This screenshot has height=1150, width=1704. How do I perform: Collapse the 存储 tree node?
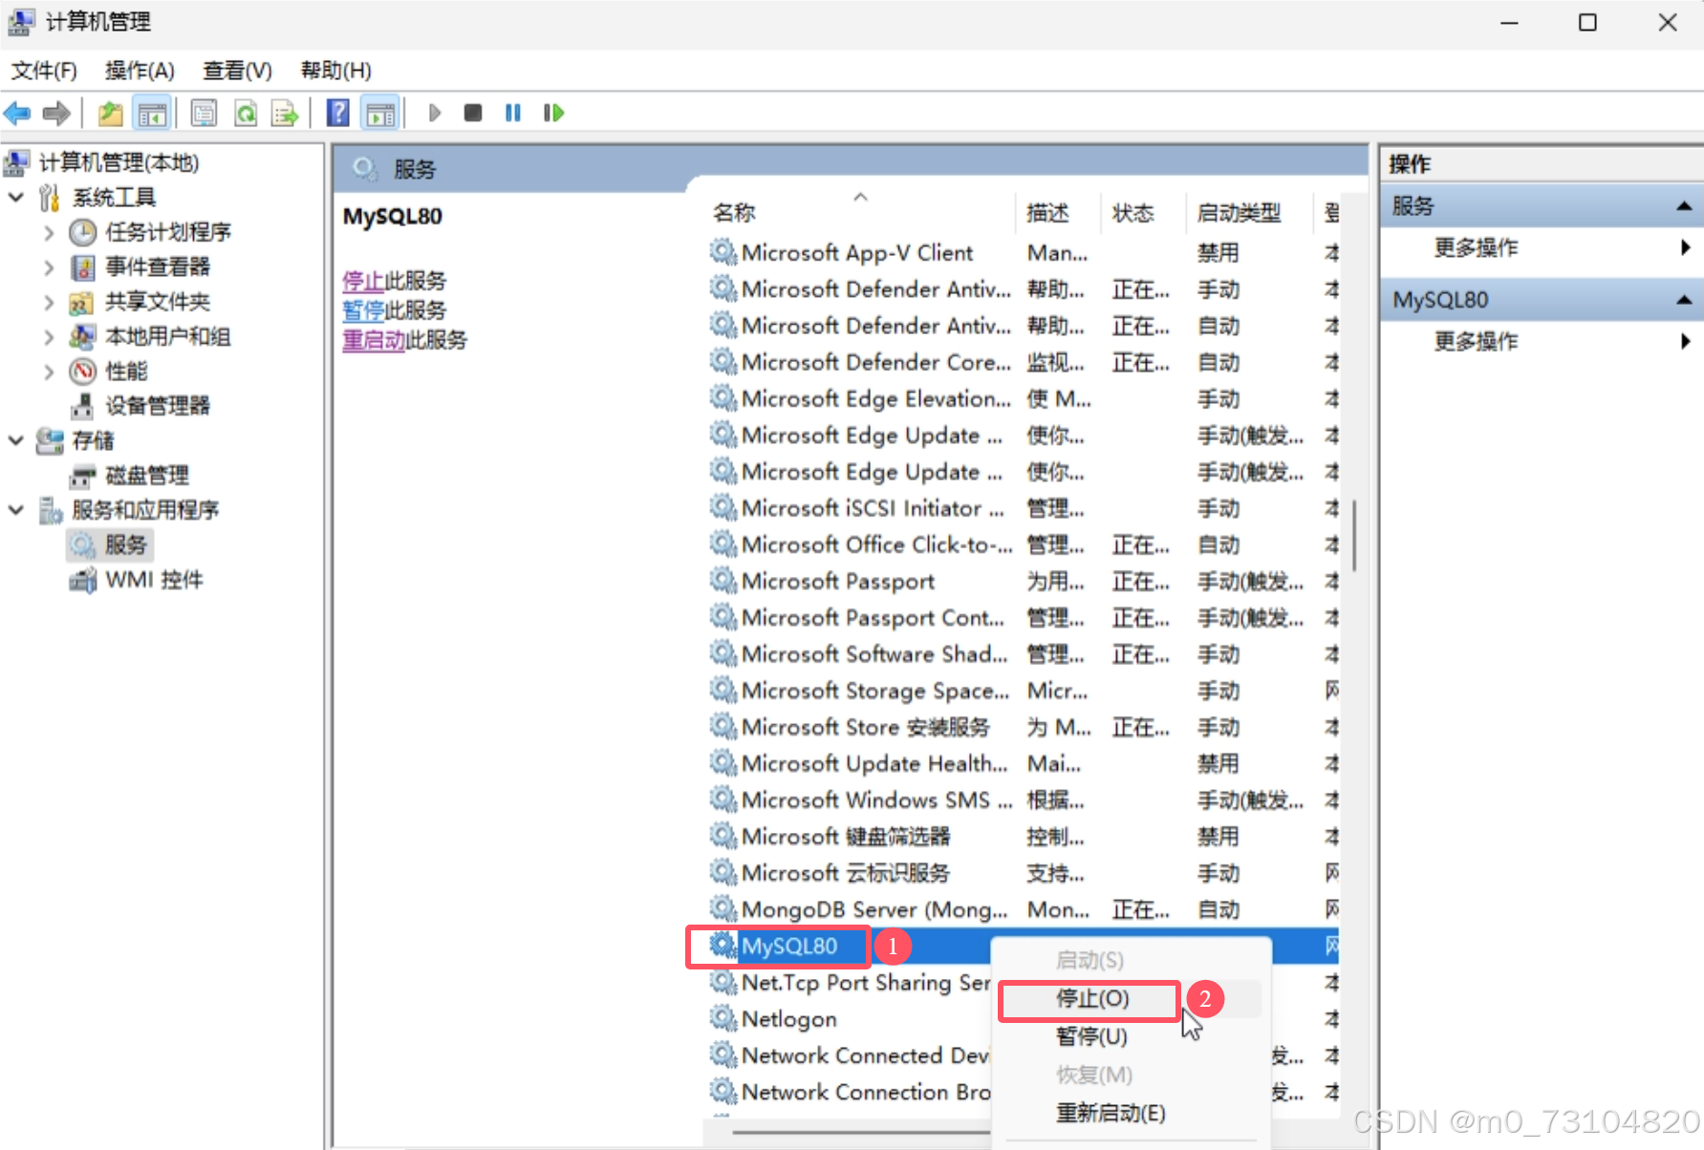pos(16,440)
